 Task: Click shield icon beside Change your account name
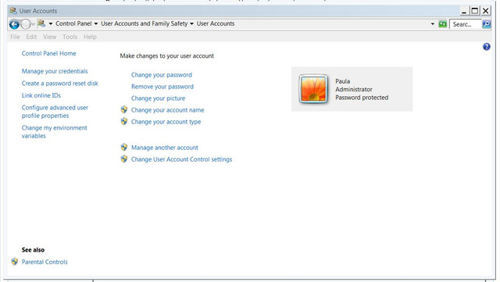point(124,109)
